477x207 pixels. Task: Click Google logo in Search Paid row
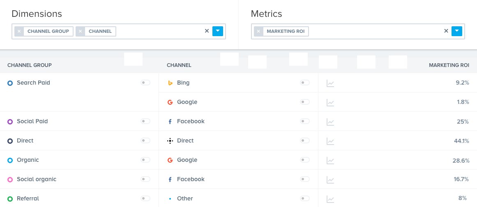(x=170, y=102)
